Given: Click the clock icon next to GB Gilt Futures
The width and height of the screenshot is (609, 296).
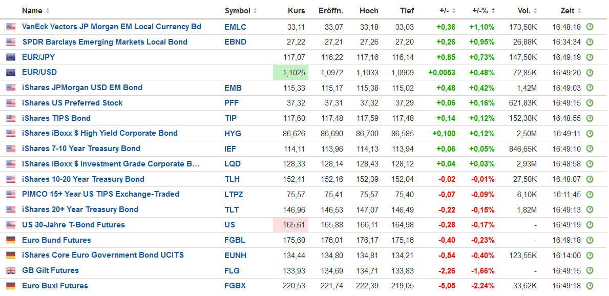Looking at the screenshot, I should pos(590,270).
